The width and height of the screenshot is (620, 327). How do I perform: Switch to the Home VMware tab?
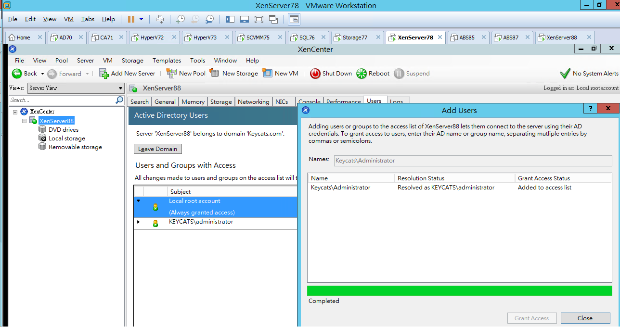[26, 38]
